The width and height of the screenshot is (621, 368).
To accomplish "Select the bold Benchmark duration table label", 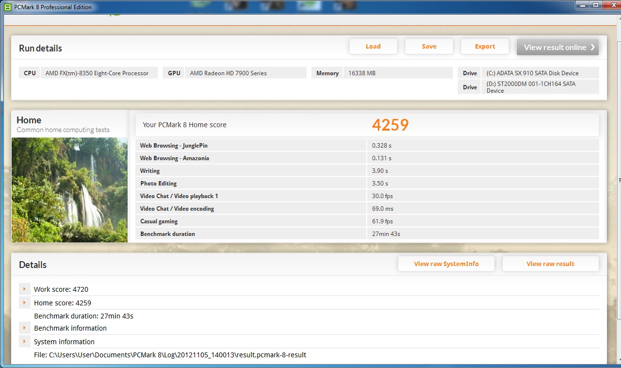I will [167, 234].
